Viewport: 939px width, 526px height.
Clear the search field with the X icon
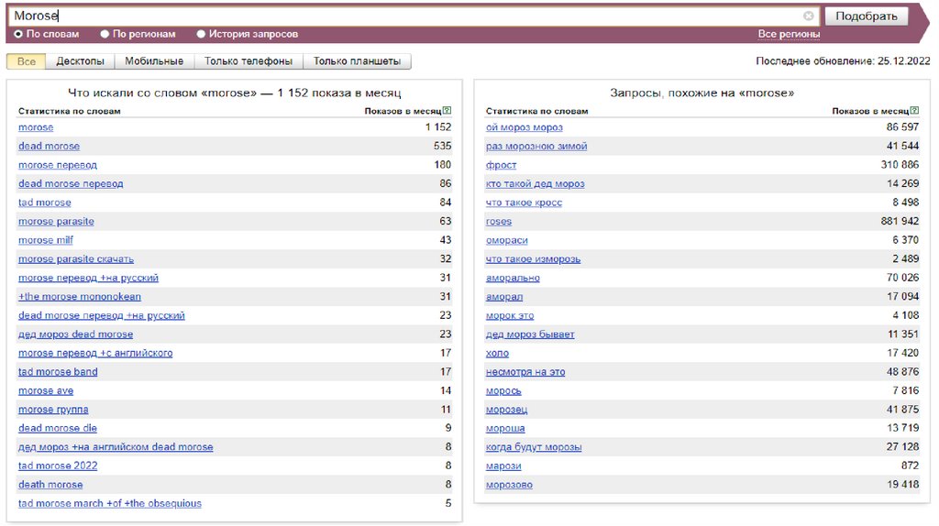808,16
